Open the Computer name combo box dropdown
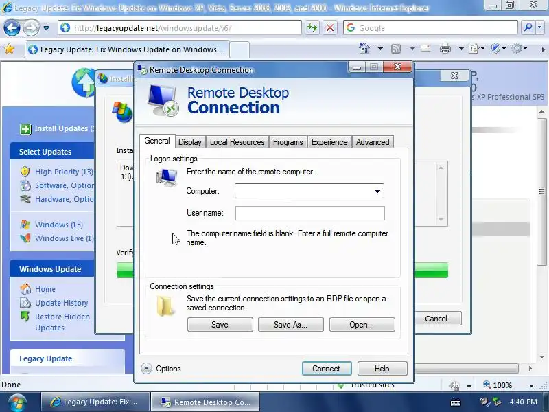 (x=377, y=191)
